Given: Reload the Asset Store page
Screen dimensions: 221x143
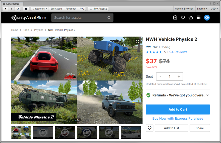Looking at the screenshot, I should click(18, 9).
